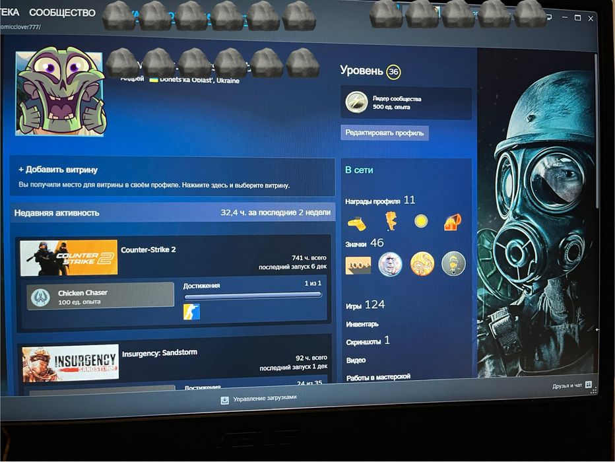Click the grey soldier badge
Screen dimensions: 615x462
453,263
